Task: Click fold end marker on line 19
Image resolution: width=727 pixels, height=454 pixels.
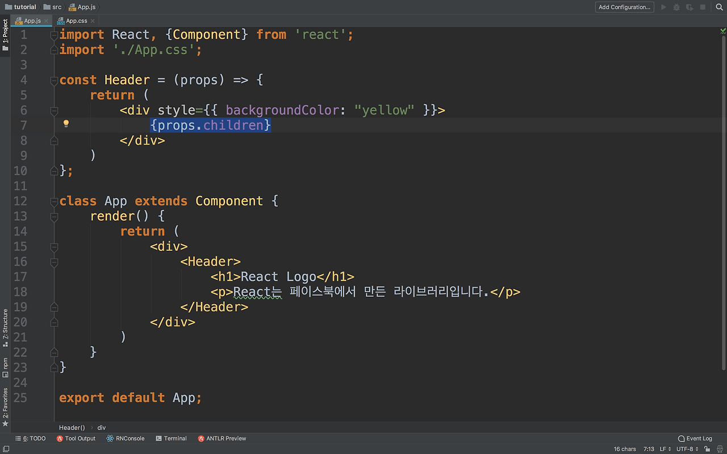Action: click(54, 307)
